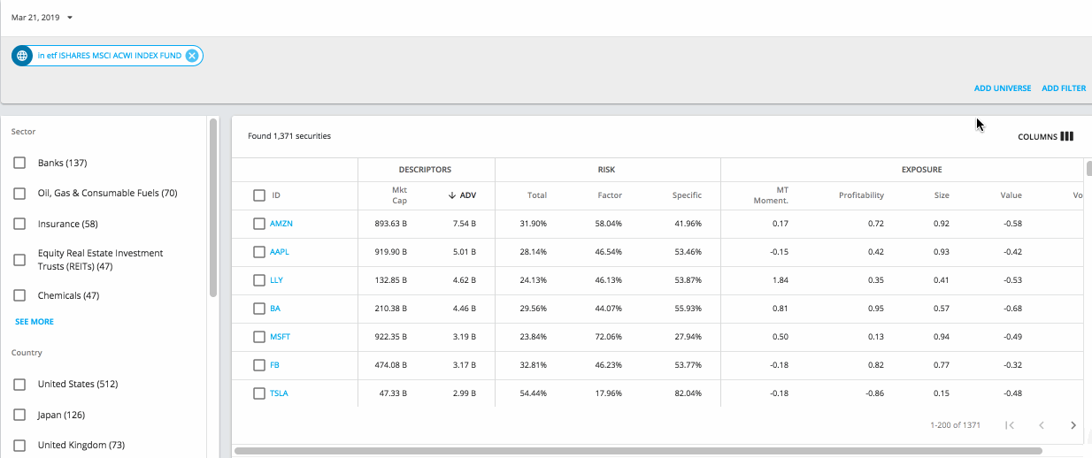Click BA profitability value 0.95
The image size is (1092, 458).
[876, 309]
